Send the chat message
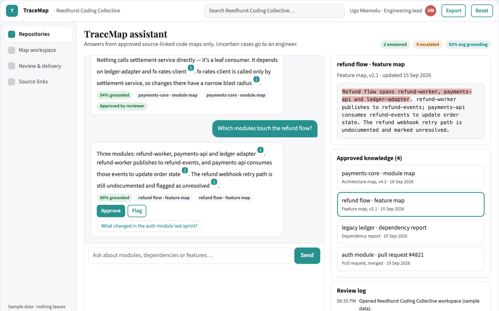This screenshot has width=499, height=311. [x=307, y=256]
